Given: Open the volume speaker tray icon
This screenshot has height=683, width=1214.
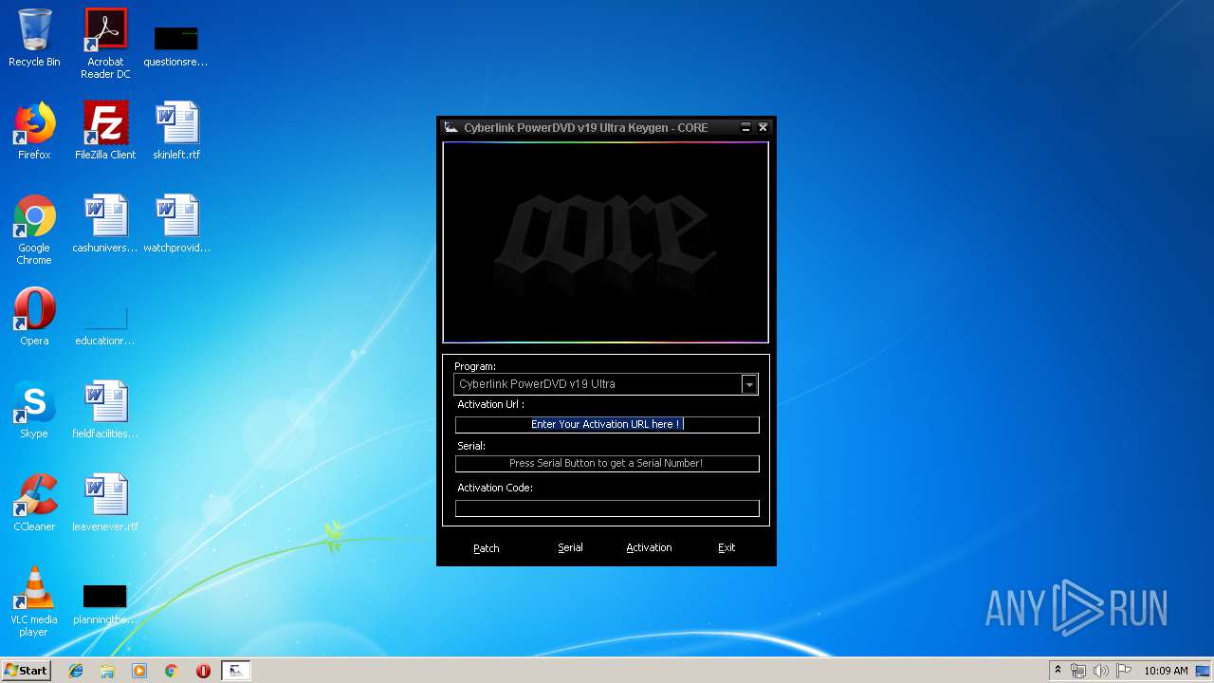Looking at the screenshot, I should (1101, 671).
